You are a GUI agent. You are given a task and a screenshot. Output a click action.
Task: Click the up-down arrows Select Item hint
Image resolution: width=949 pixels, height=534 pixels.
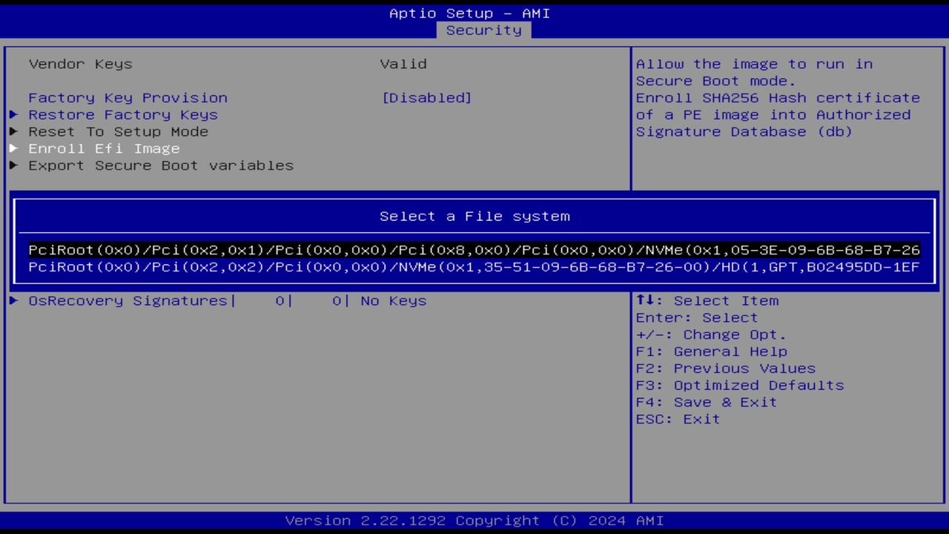point(707,301)
